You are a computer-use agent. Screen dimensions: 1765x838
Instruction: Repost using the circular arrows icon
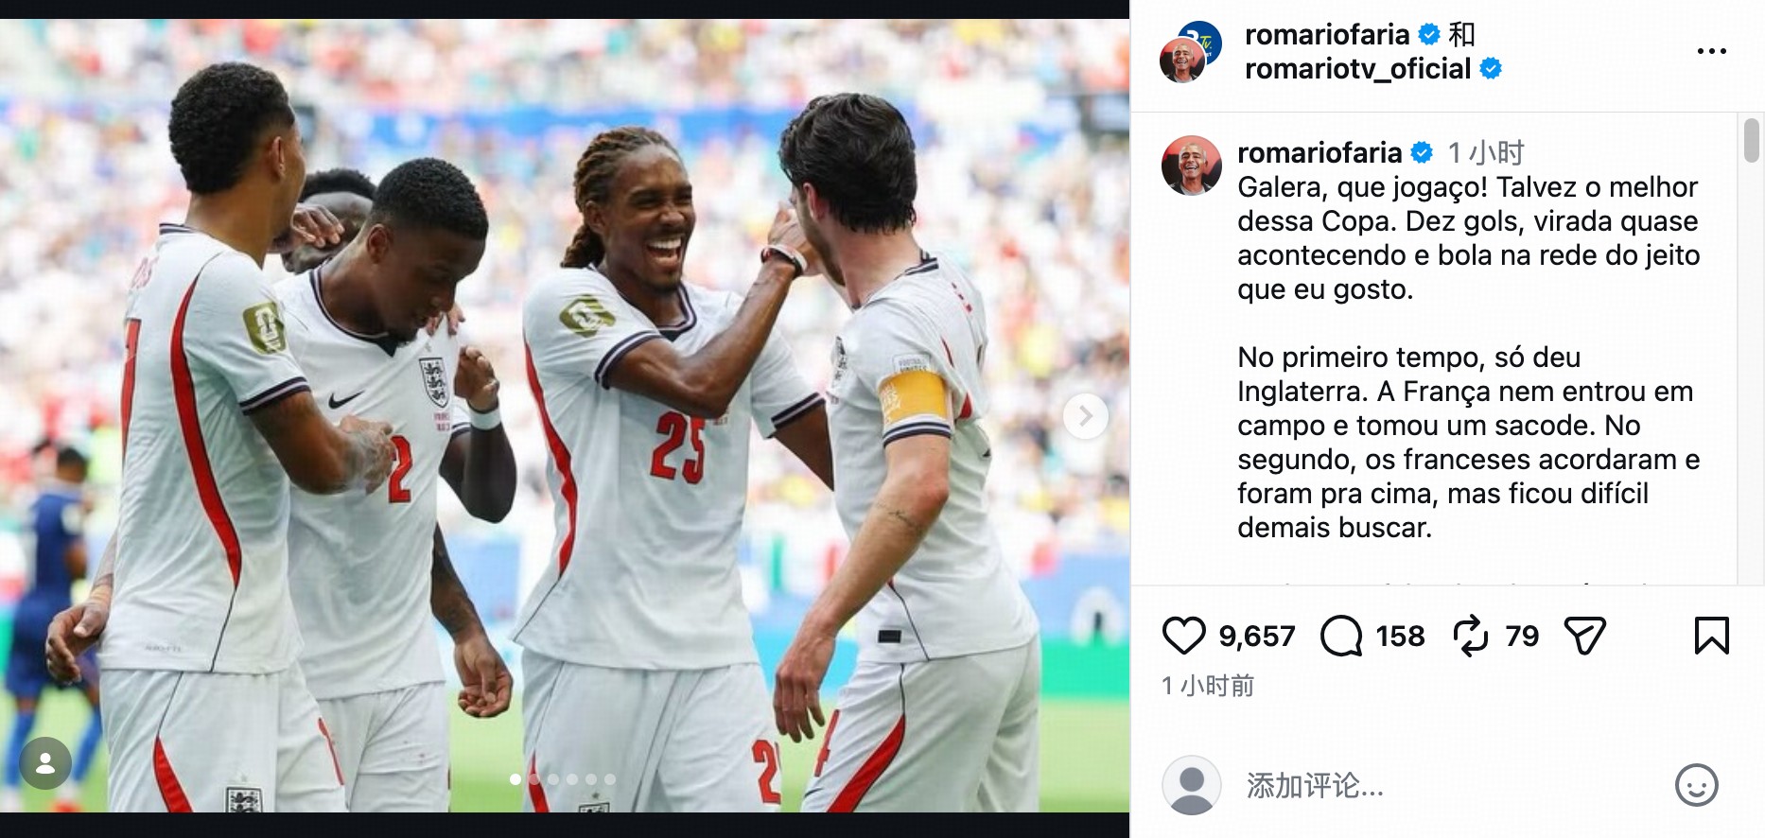coord(1471,636)
